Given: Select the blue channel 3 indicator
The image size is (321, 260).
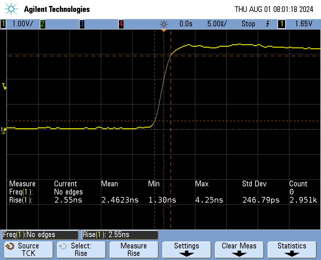Looking at the screenshot, I should click(82, 24).
